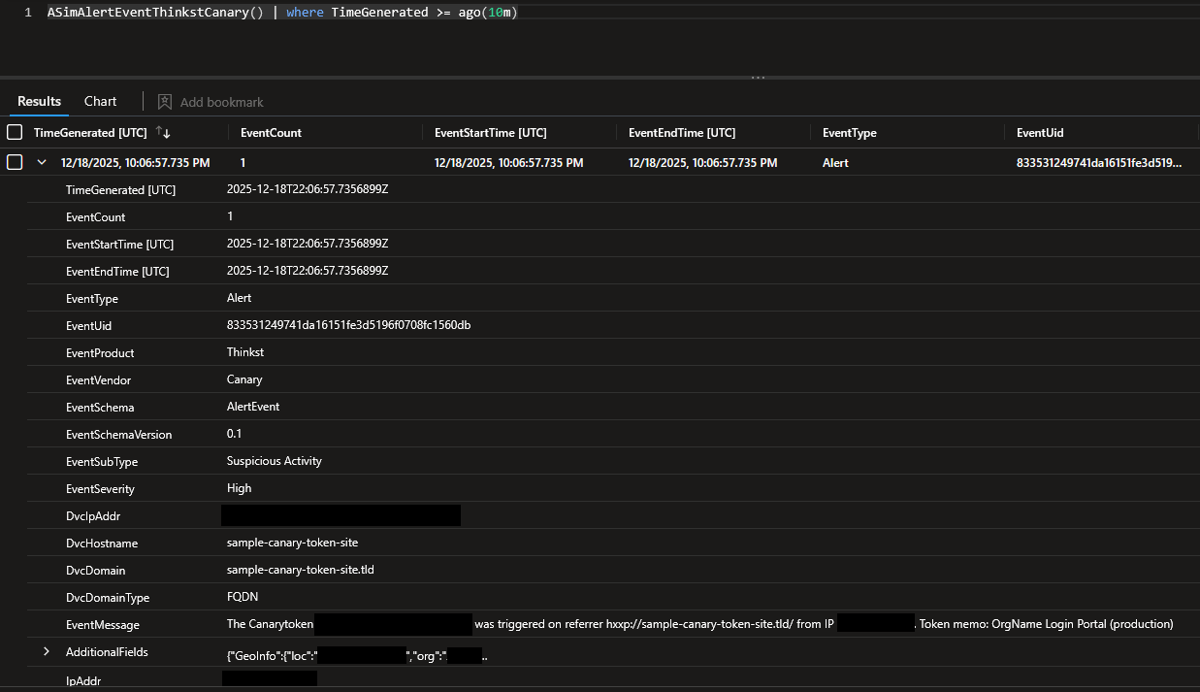The width and height of the screenshot is (1200, 692).
Task: Click the EventEndTime [UTC] column header
Action: click(x=682, y=132)
